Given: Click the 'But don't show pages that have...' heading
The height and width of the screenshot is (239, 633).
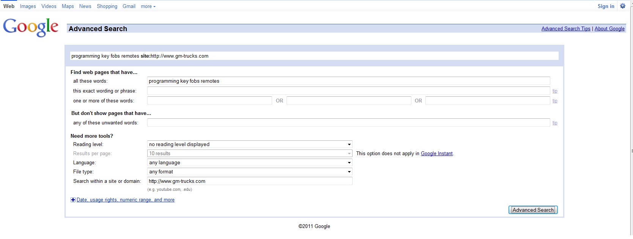Looking at the screenshot, I should click(x=111, y=113).
